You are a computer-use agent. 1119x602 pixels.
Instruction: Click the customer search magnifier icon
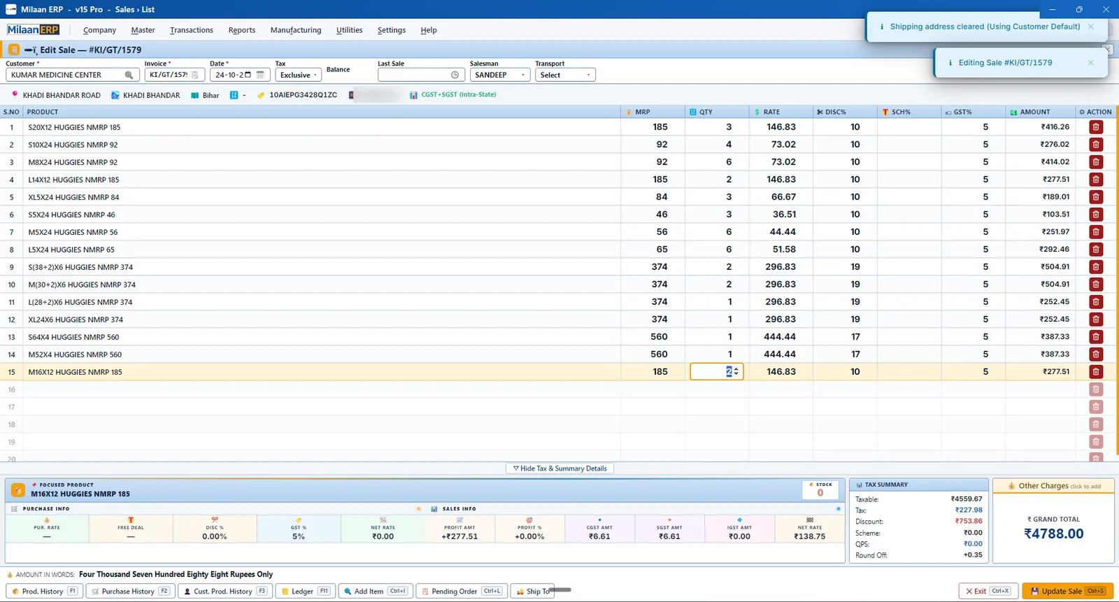pyautogui.click(x=129, y=75)
